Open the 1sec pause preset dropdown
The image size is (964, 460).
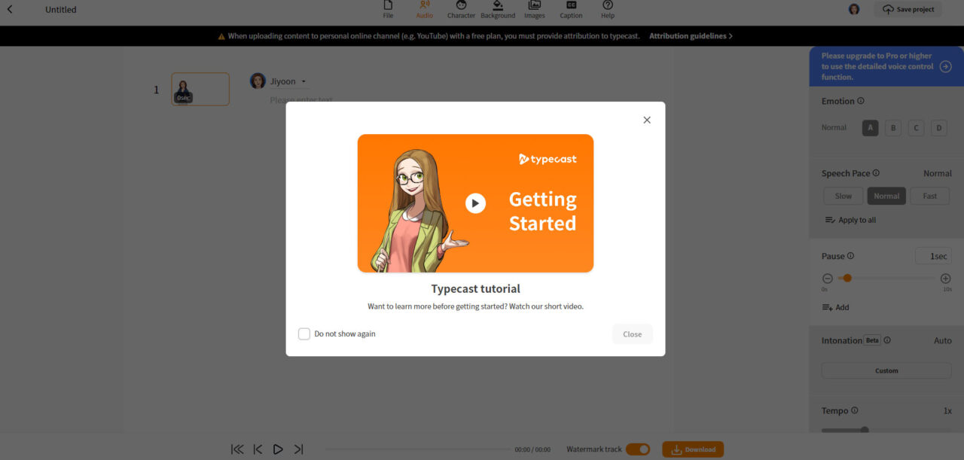coord(933,255)
